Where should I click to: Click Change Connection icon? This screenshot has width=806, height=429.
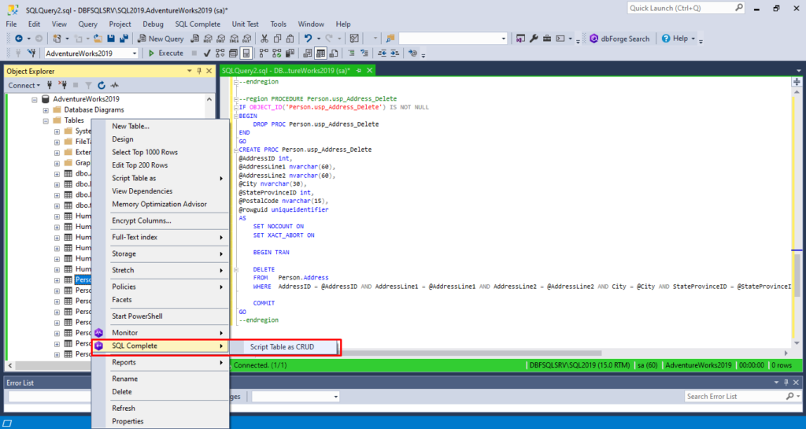point(31,53)
